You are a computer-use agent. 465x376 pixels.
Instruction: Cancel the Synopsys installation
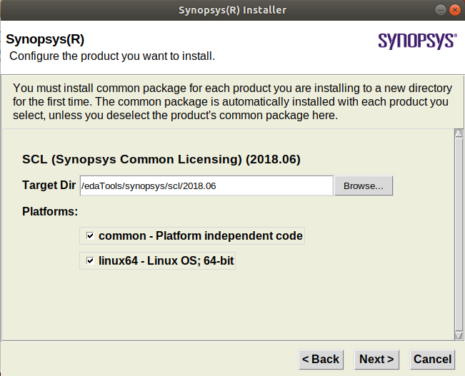coord(432,359)
